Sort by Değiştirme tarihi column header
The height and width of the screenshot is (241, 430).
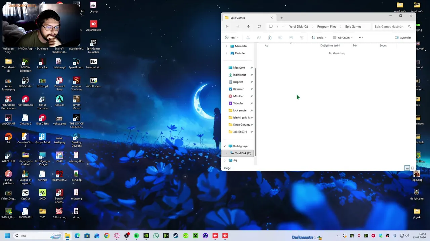click(x=330, y=46)
